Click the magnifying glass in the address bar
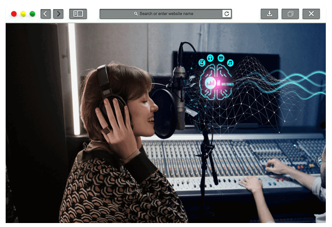 [136, 14]
